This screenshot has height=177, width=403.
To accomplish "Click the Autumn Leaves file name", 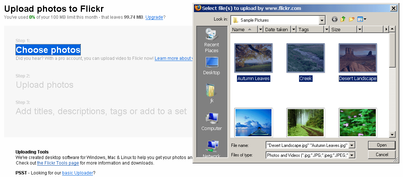I will point(253,79).
